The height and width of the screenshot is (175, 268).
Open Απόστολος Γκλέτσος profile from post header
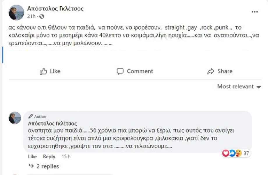tap(55, 9)
